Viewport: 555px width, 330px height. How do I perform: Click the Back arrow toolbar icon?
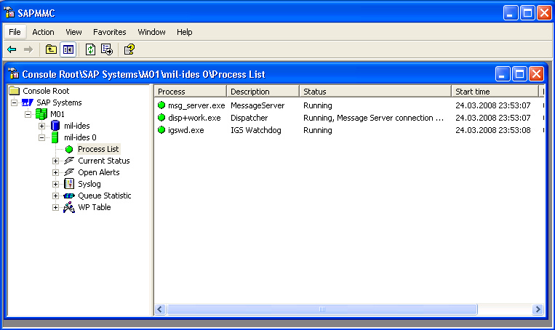click(12, 49)
